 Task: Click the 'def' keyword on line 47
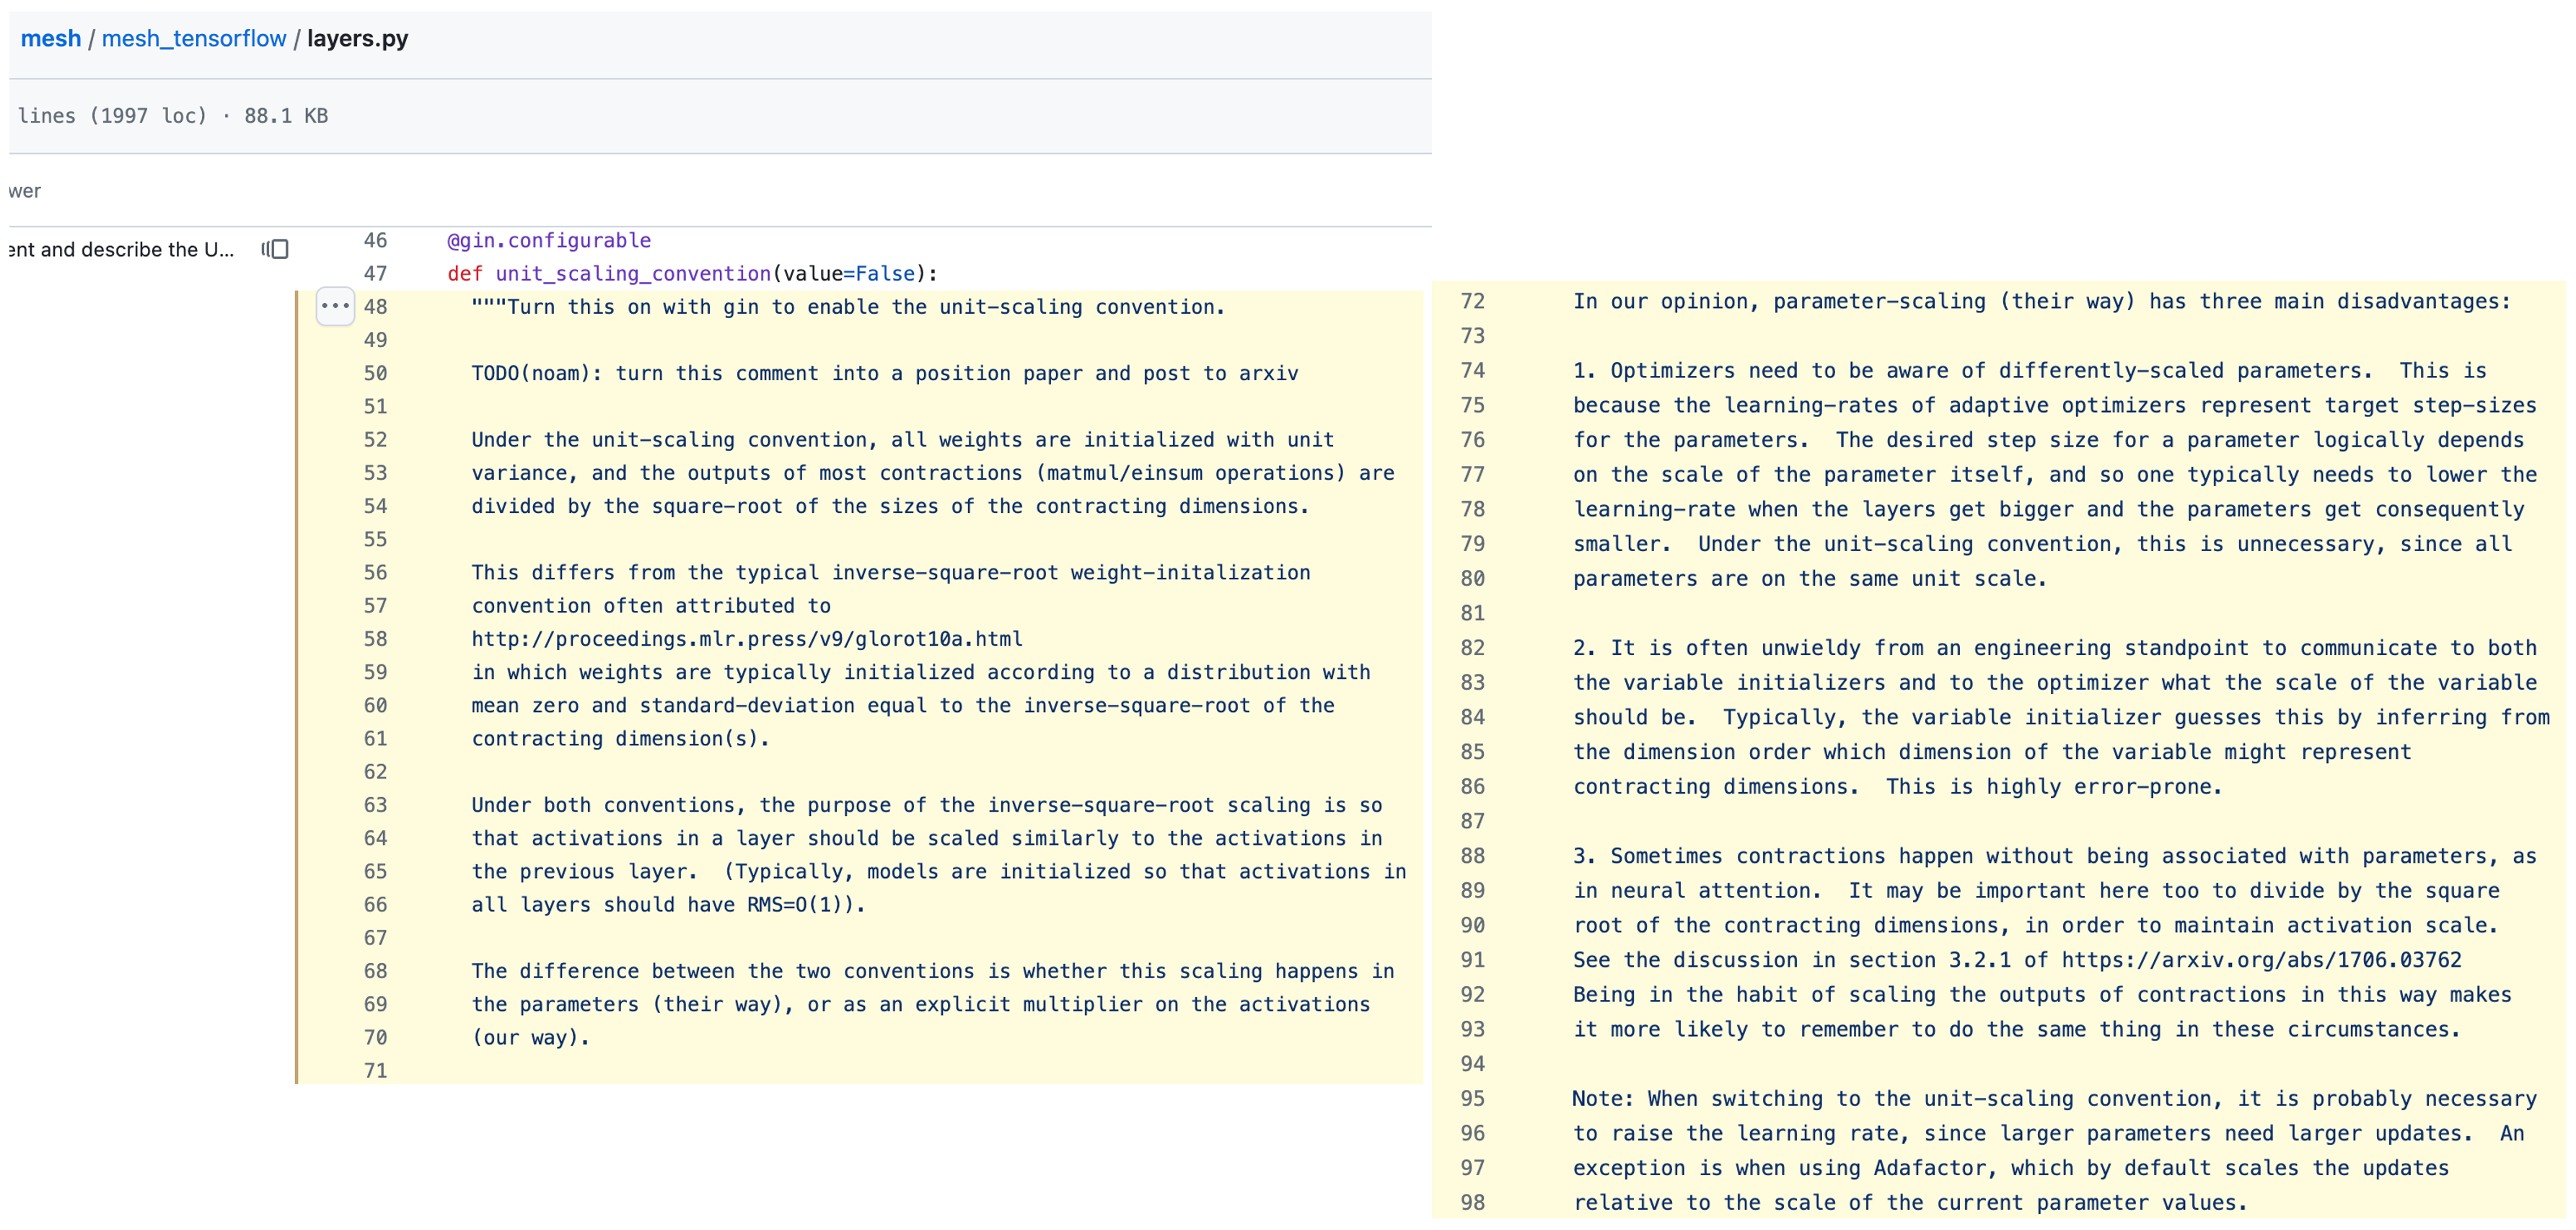[x=465, y=273]
